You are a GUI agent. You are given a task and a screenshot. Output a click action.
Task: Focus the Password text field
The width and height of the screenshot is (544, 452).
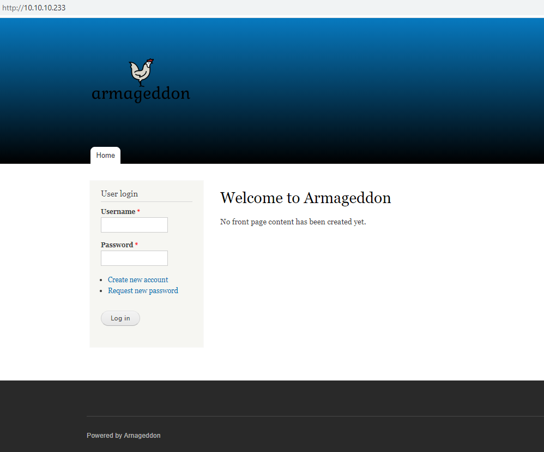click(x=134, y=258)
